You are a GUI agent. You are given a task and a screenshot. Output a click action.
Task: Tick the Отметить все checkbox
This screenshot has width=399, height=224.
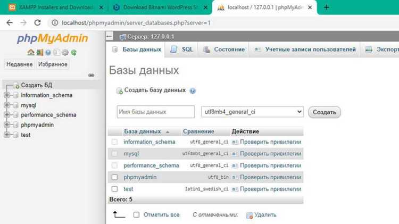tap(136, 215)
